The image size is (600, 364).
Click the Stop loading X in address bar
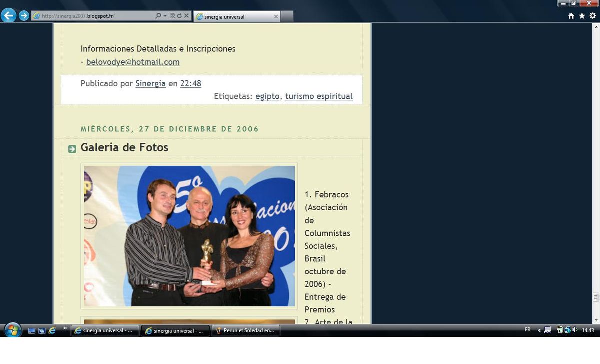tap(186, 16)
